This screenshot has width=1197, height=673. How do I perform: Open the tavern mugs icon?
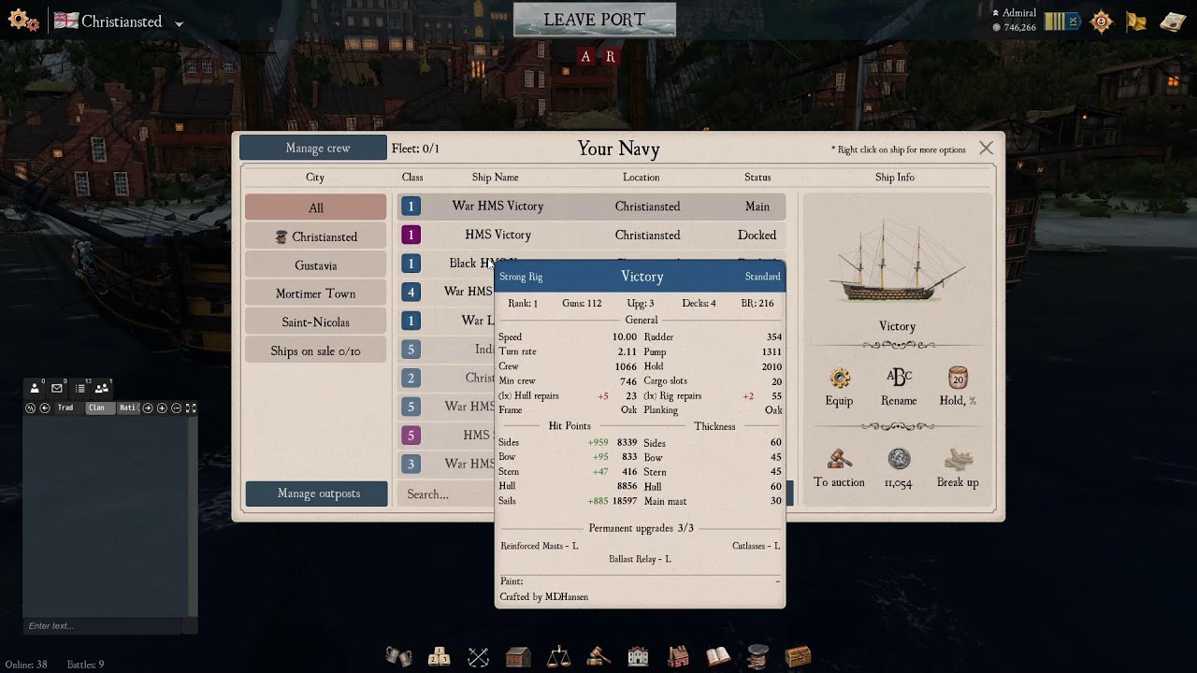click(399, 656)
